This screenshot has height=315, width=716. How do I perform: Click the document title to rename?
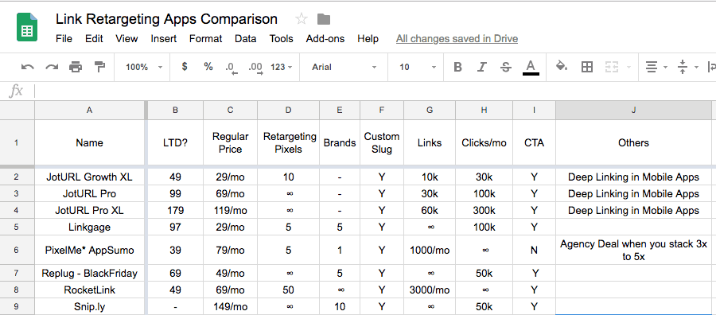click(167, 19)
